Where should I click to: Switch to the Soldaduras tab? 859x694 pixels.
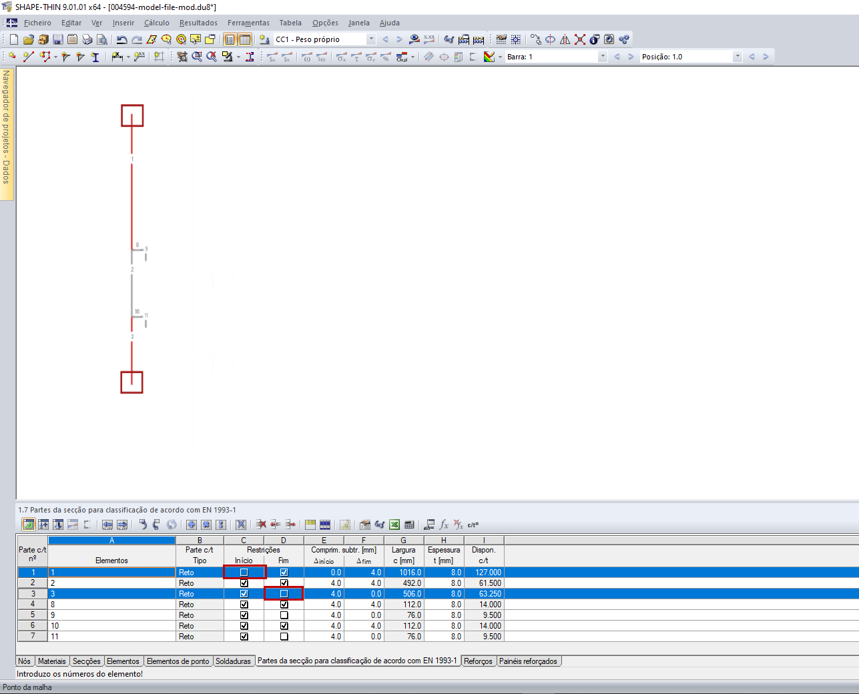coord(233,661)
